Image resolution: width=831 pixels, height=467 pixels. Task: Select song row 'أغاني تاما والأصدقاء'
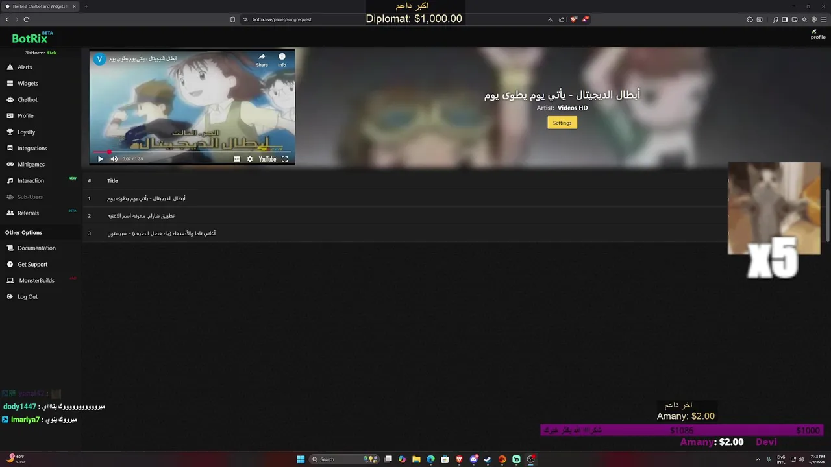pyautogui.click(x=404, y=233)
